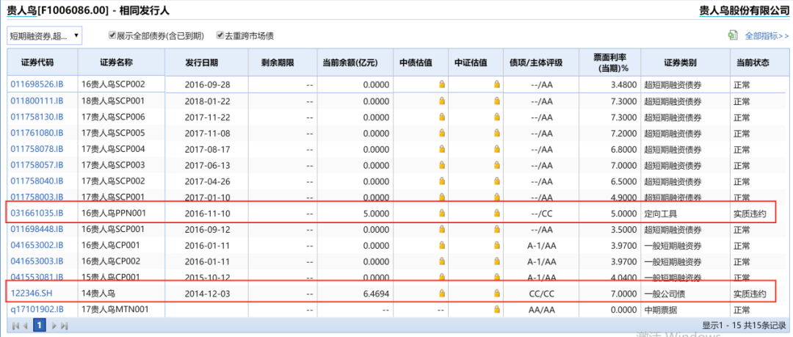Image resolution: width=793 pixels, height=337 pixels.
Task: Click 中债估值 lock icon for 16贵人鸟SCP002
Action: point(442,84)
